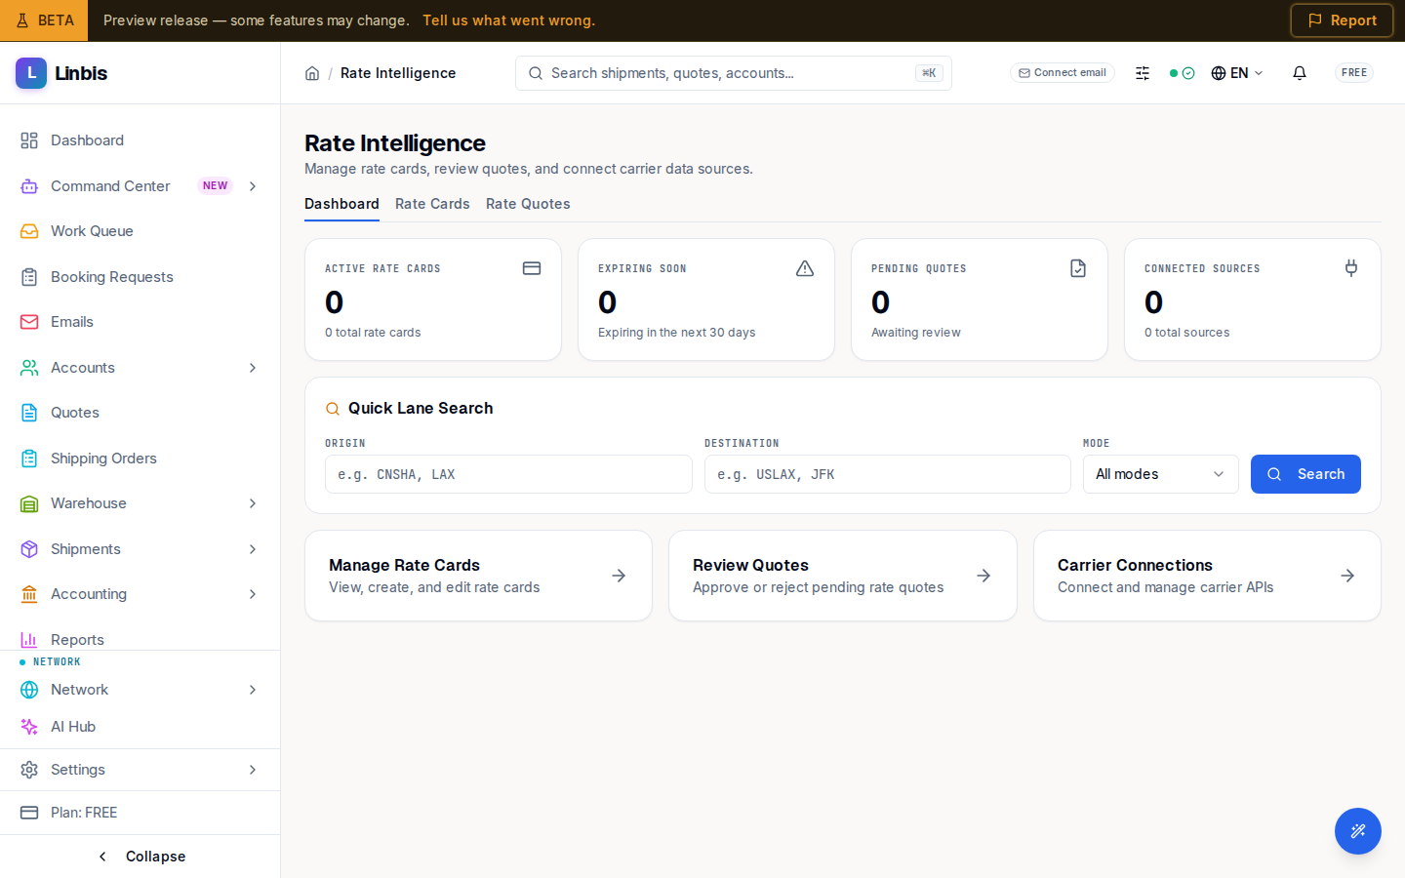Expand the Warehouse submenu chevron

click(x=253, y=503)
